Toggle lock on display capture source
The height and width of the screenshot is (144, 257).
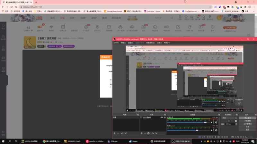point(165,117)
